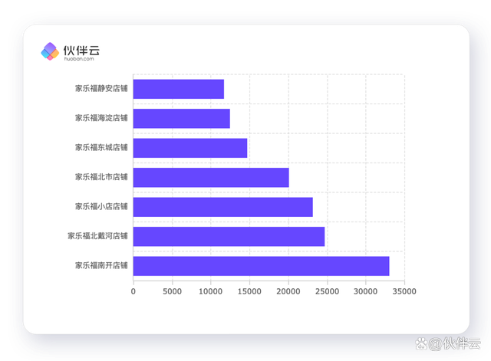This screenshot has width=491, height=361.
Task: Click the 家乐福小店店铺 axis label
Action: tap(101, 206)
